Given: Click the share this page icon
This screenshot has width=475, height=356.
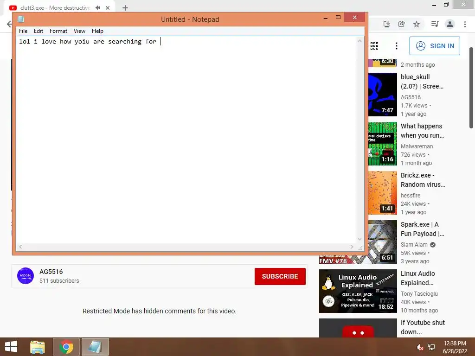Looking at the screenshot, I should pyautogui.click(x=402, y=24).
